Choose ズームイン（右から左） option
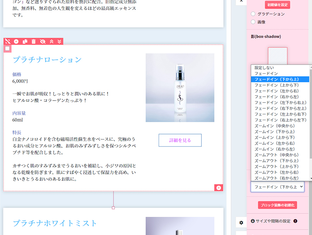The image size is (312, 235). coord(280,149)
